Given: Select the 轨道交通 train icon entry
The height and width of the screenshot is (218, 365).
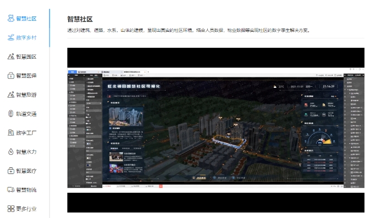Looking at the screenshot, I should click(22, 114).
